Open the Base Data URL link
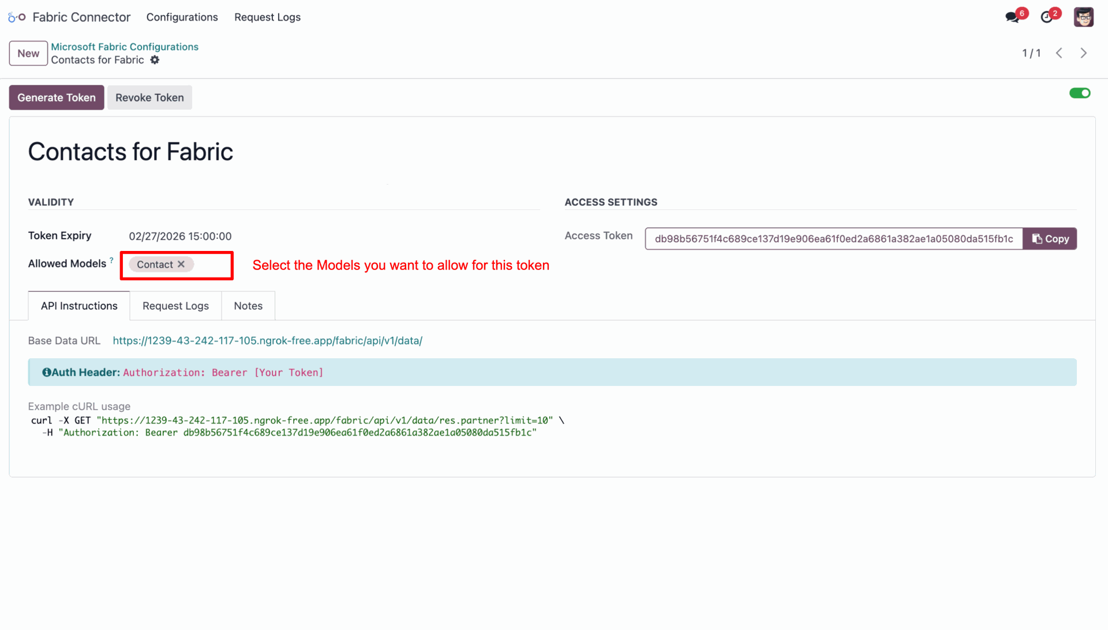This screenshot has height=630, width=1108. coord(267,341)
